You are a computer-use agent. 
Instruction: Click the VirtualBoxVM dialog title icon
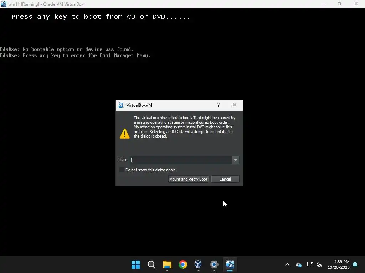coord(121,105)
